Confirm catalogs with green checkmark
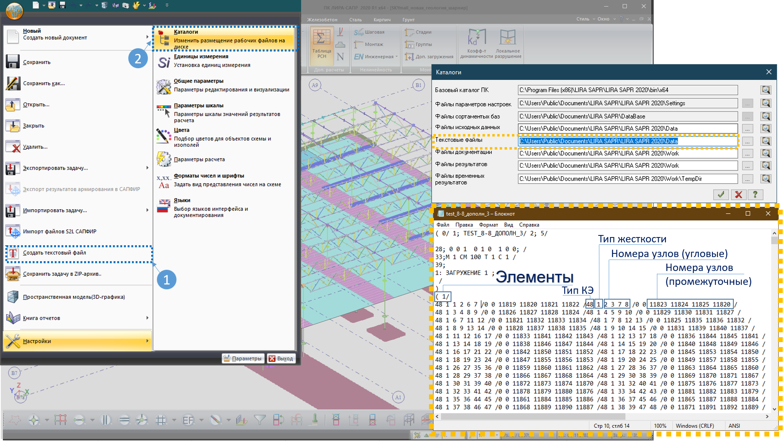 (x=721, y=195)
